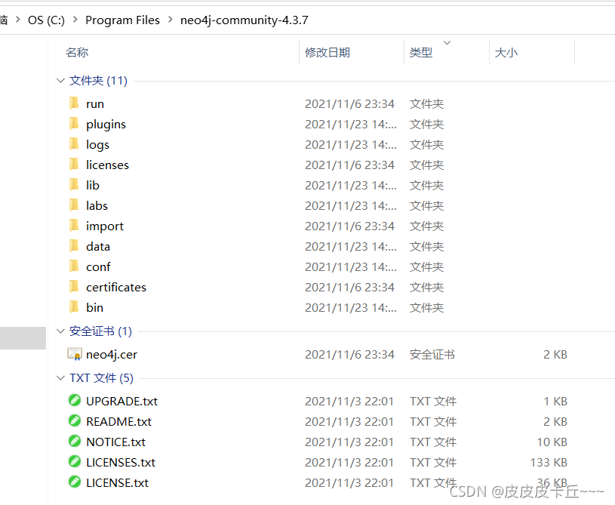Open the run folder icon
This screenshot has height=505, width=615.
pos(74,103)
